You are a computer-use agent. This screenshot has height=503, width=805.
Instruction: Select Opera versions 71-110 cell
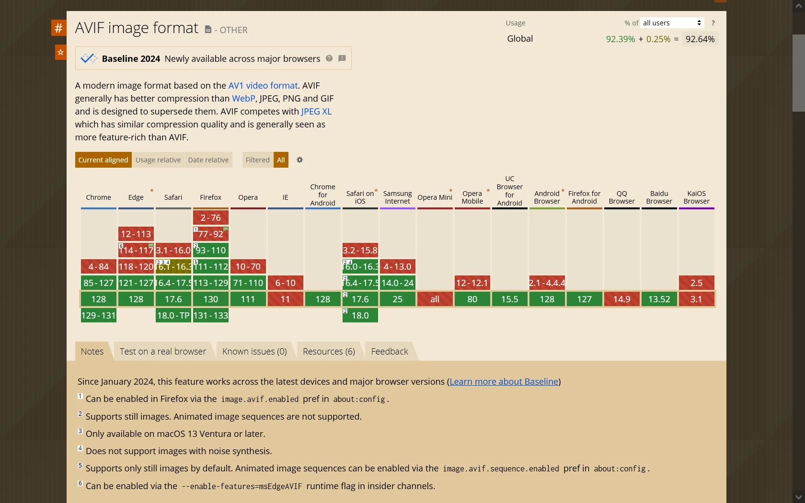click(248, 283)
